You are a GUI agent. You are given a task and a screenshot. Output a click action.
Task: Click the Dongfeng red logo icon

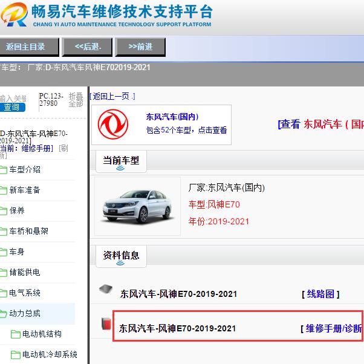coord(113,124)
